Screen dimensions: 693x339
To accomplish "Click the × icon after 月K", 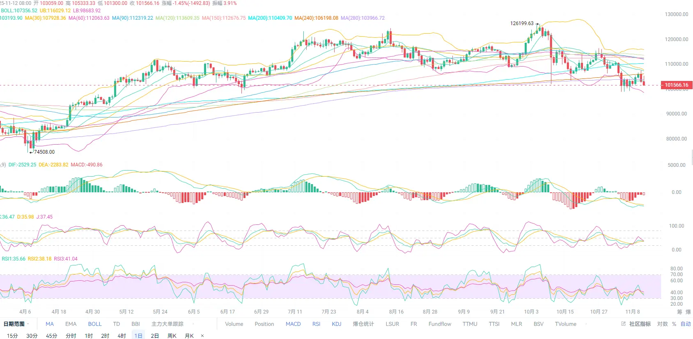I will (202, 336).
